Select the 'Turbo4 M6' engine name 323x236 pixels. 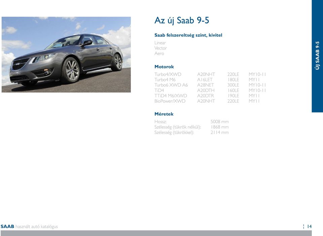tap(165, 79)
